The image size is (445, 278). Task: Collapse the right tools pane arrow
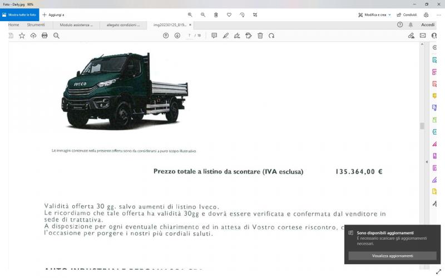click(427, 162)
